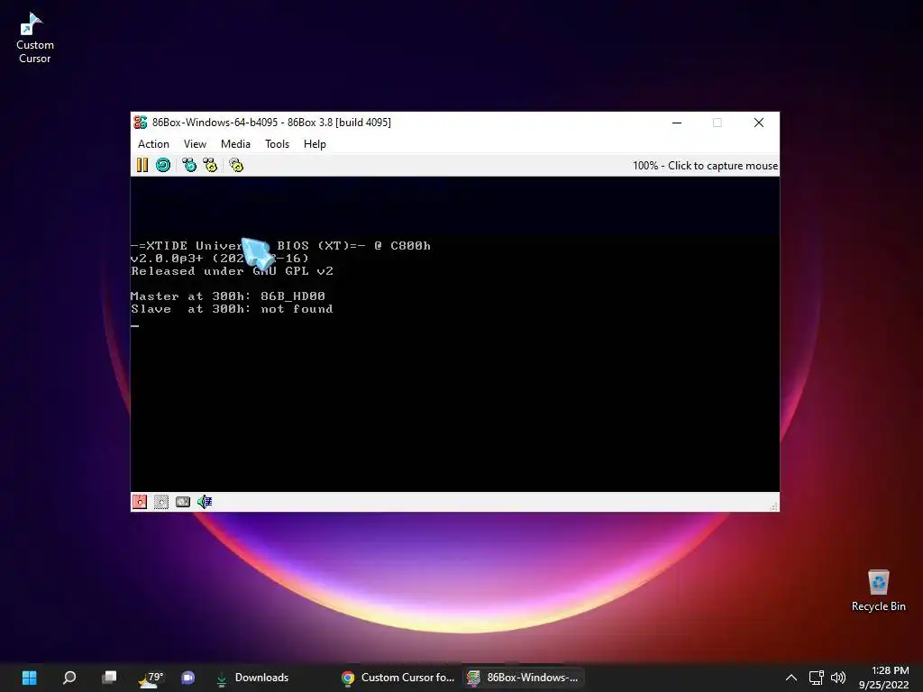
Task: Switch to the Downloads taskbar window
Action: tap(252, 678)
